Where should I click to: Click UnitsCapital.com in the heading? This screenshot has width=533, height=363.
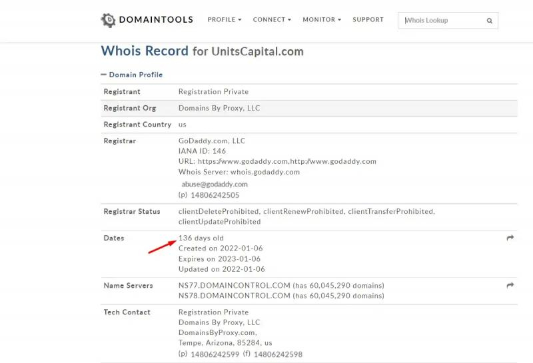click(257, 51)
